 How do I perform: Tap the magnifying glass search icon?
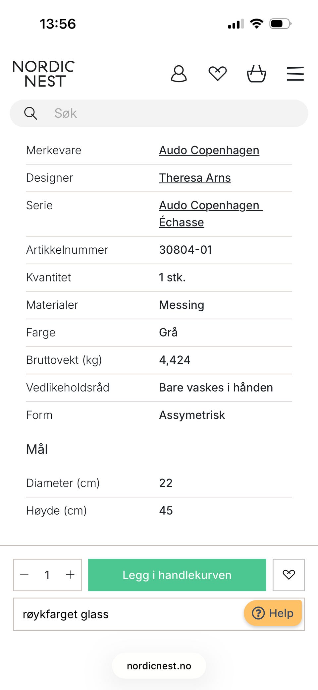click(30, 113)
